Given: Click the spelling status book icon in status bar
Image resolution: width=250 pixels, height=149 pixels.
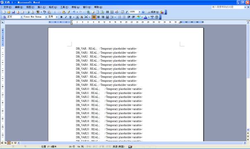Looking at the screenshot, I should click(130, 147).
